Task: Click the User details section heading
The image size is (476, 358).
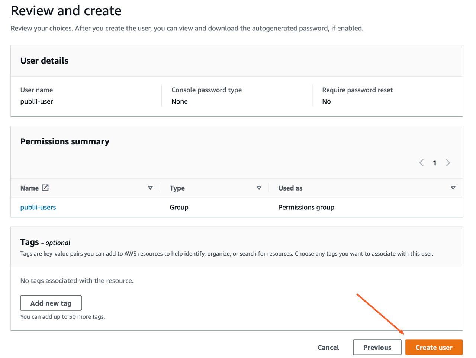Action: point(44,61)
